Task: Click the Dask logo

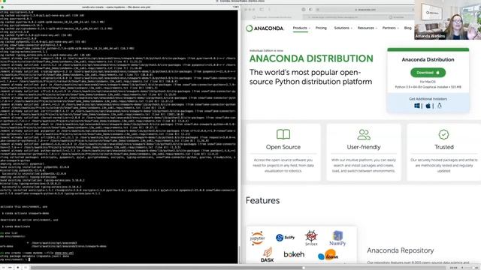Action: point(268,255)
